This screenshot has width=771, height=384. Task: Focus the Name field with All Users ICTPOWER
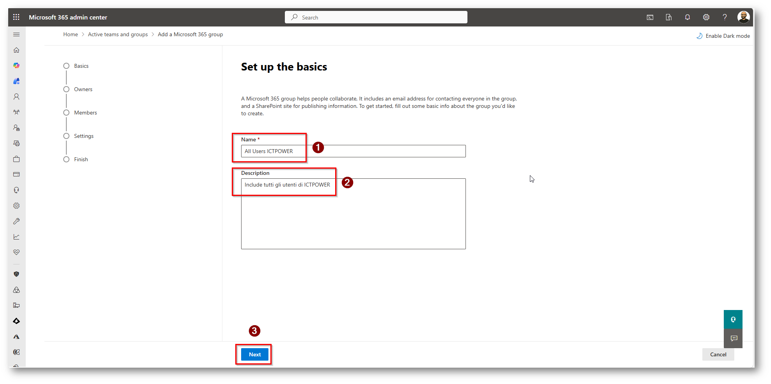[353, 151]
